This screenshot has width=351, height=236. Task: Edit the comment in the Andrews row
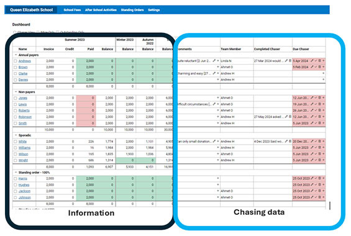(214, 61)
